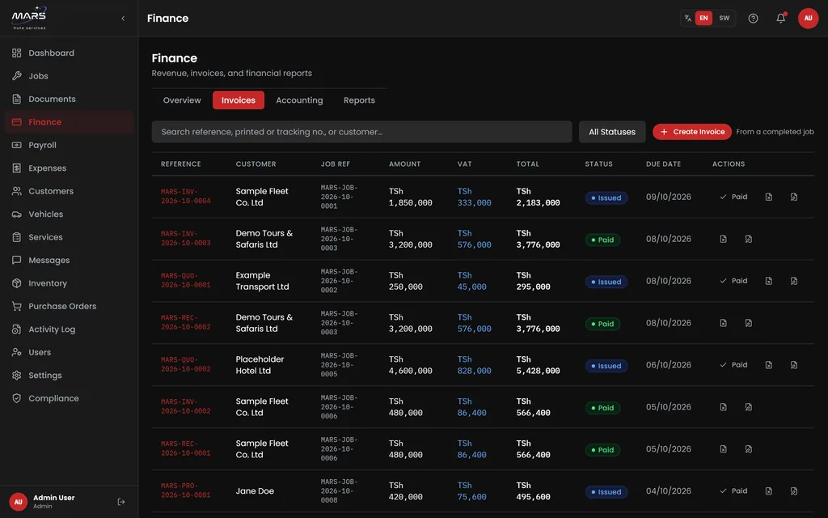Image resolution: width=828 pixels, height=518 pixels.
Task: Click the MARS Auto Services logo
Action: click(29, 18)
